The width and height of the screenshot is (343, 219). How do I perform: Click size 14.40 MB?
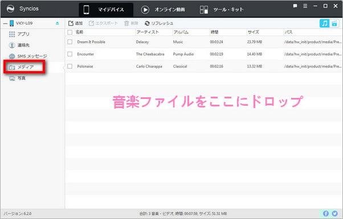click(x=255, y=54)
